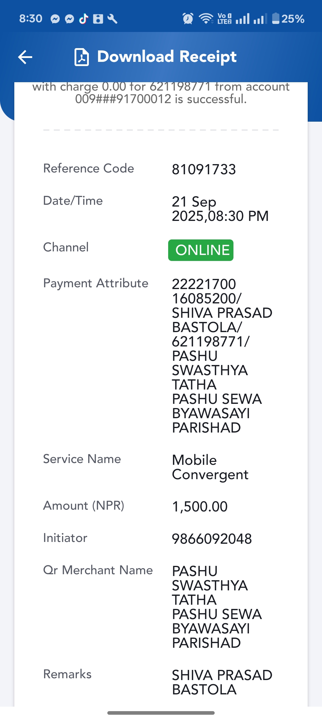Viewport: 322px width, 721px height.
Task: Tap the PDF receipt download icon
Action: [81, 57]
